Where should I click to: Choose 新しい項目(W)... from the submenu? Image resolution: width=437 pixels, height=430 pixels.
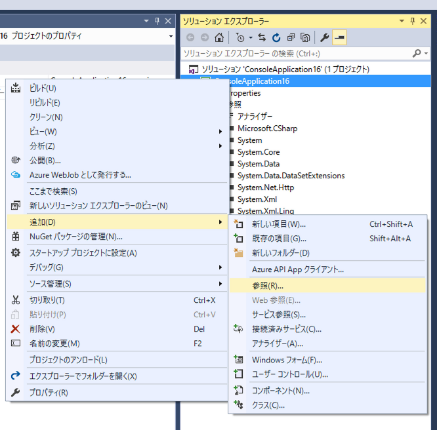[279, 224]
